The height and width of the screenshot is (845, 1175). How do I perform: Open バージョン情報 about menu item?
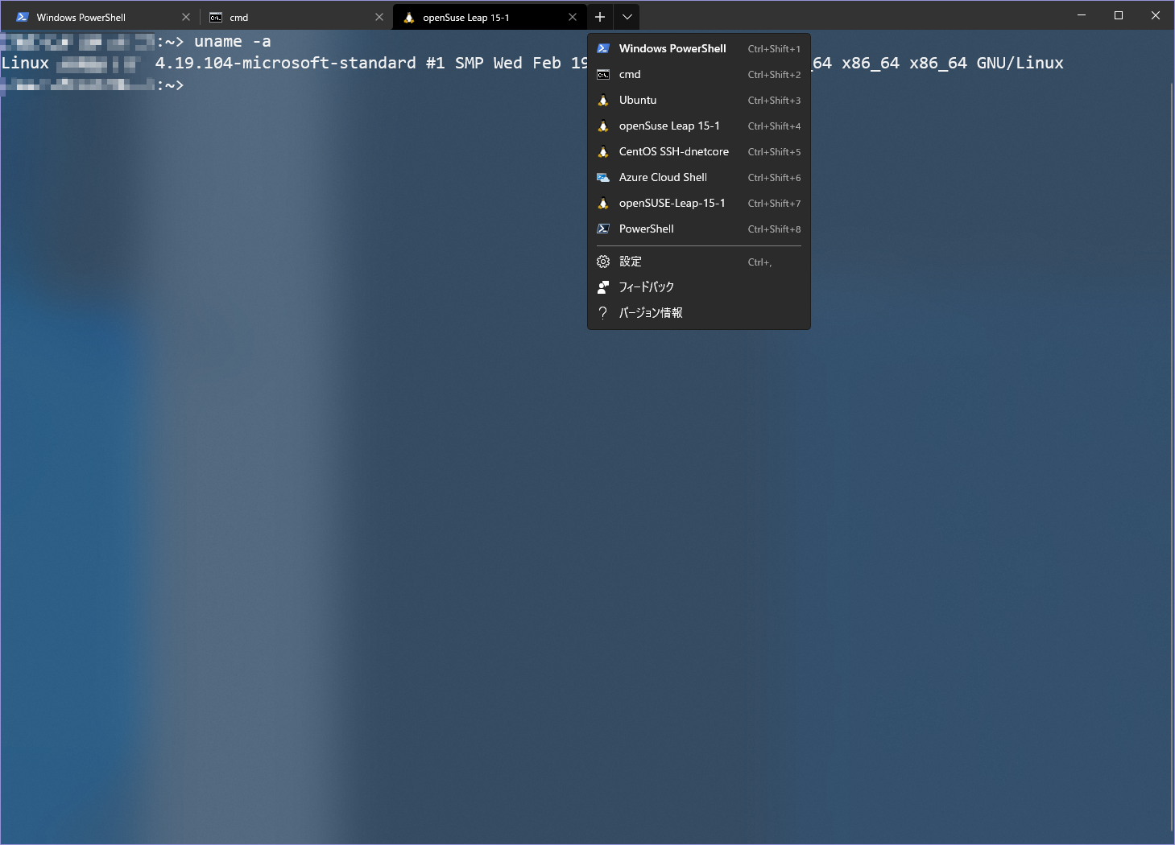coord(699,312)
